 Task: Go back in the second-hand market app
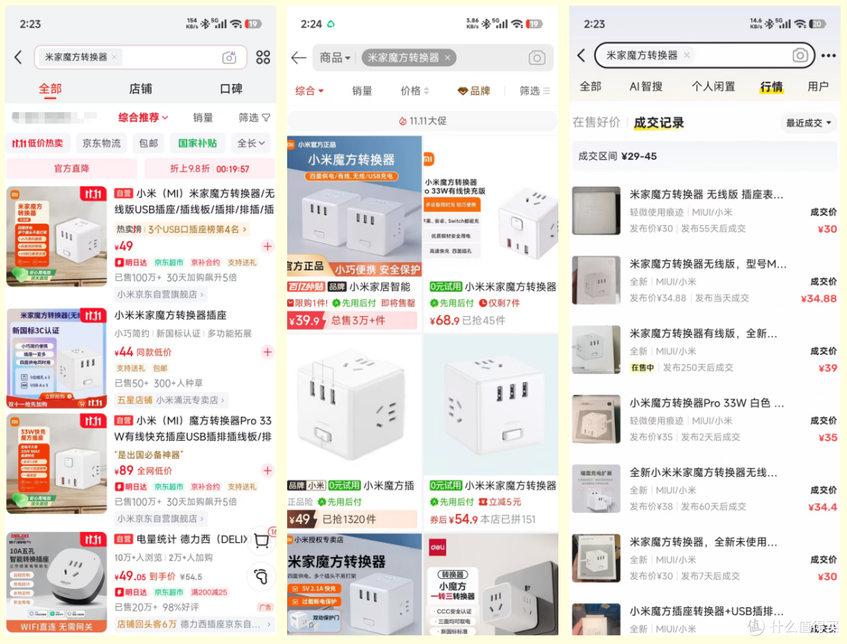pos(581,55)
